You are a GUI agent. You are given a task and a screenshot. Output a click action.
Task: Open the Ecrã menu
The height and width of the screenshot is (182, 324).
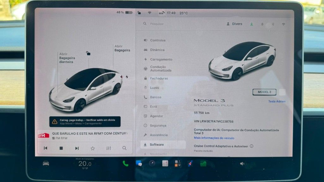pyautogui.click(x=153, y=106)
